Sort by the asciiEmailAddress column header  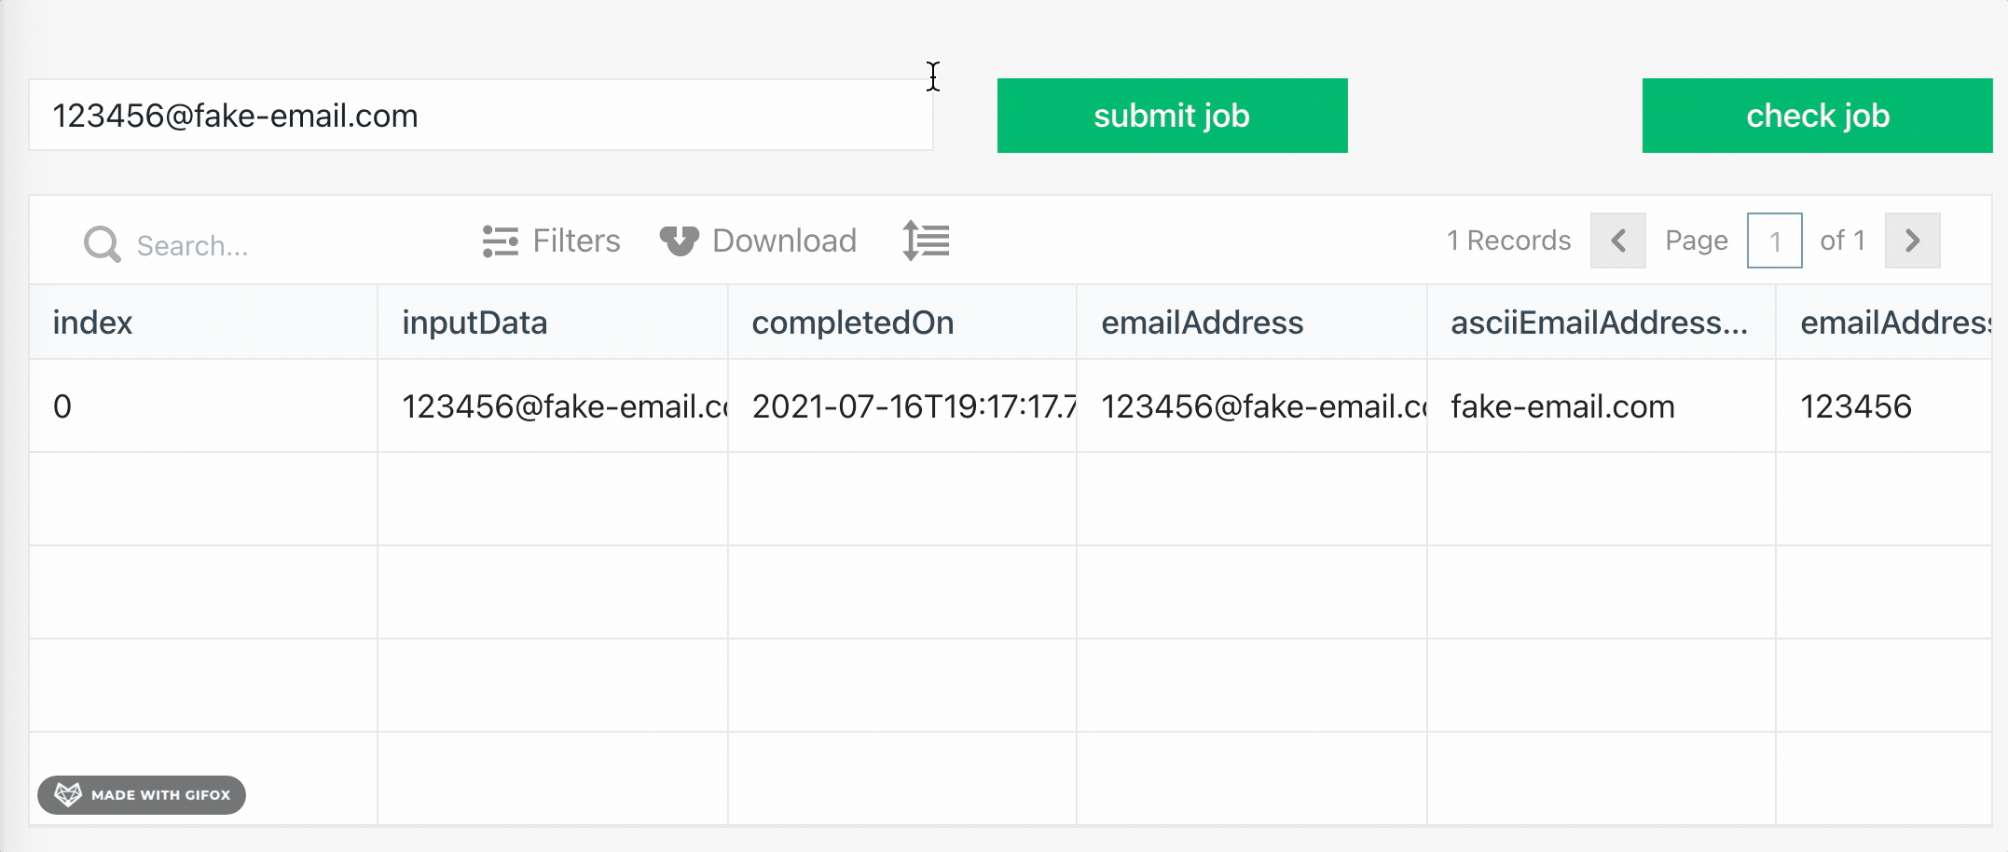[1599, 323]
